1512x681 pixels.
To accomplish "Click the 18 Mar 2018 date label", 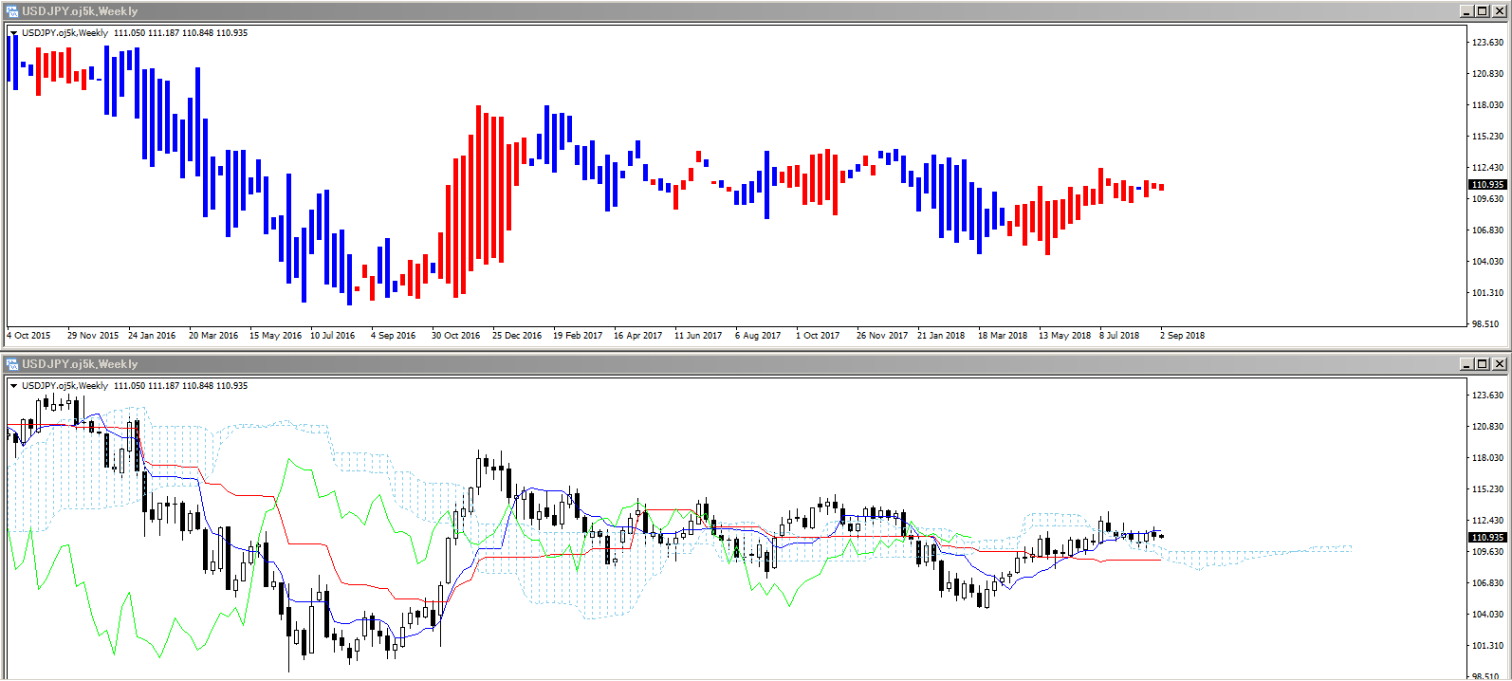I will tap(1003, 336).
